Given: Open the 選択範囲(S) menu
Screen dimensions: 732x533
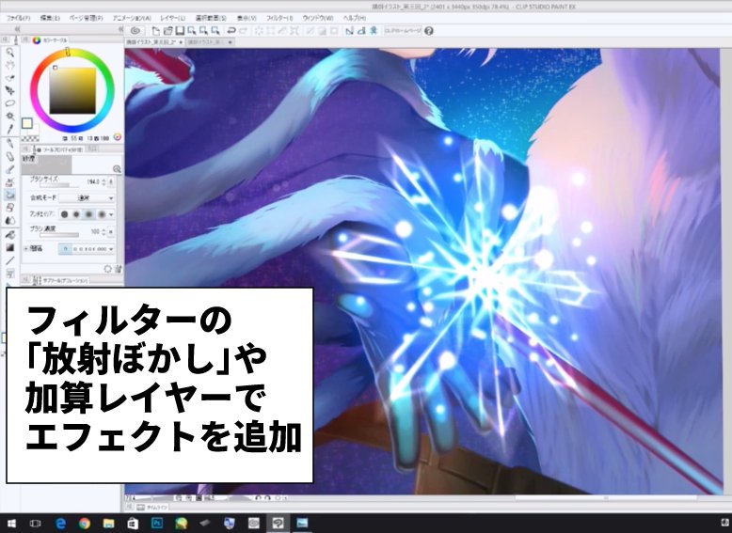Looking at the screenshot, I should click(x=211, y=18).
